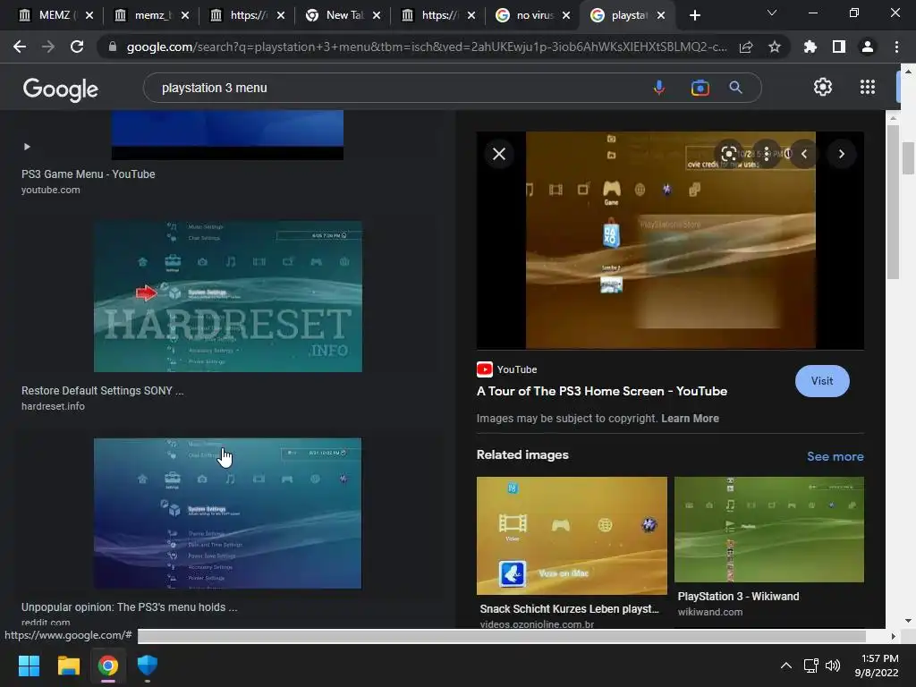Open the Chrome extensions puzzle icon
Image resolution: width=916 pixels, height=687 pixels.
click(x=810, y=47)
